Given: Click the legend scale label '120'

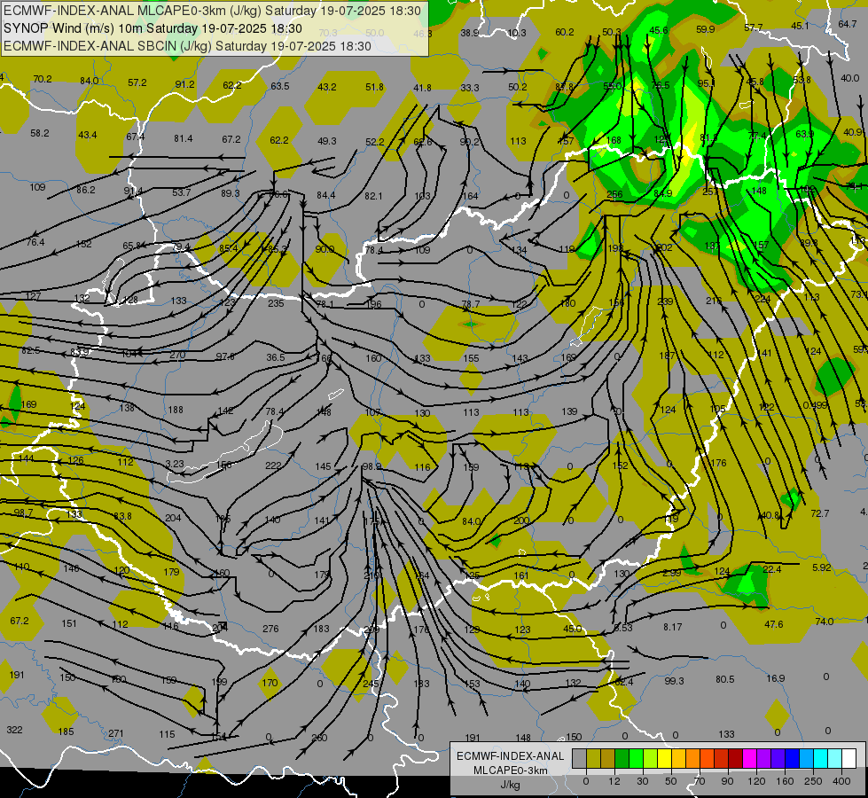Looking at the screenshot, I should [756, 781].
